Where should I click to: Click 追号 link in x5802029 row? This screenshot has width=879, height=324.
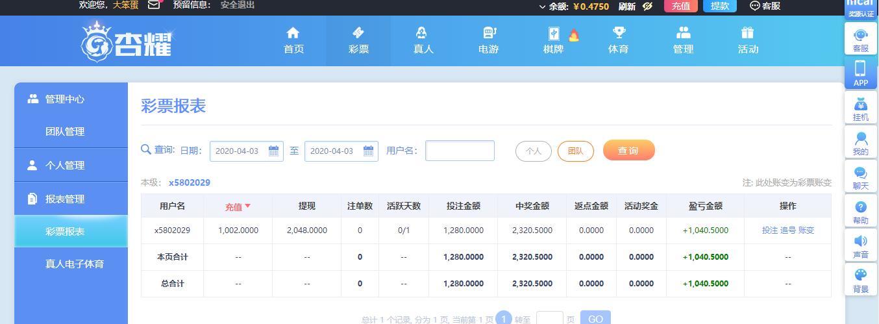[x=787, y=230]
